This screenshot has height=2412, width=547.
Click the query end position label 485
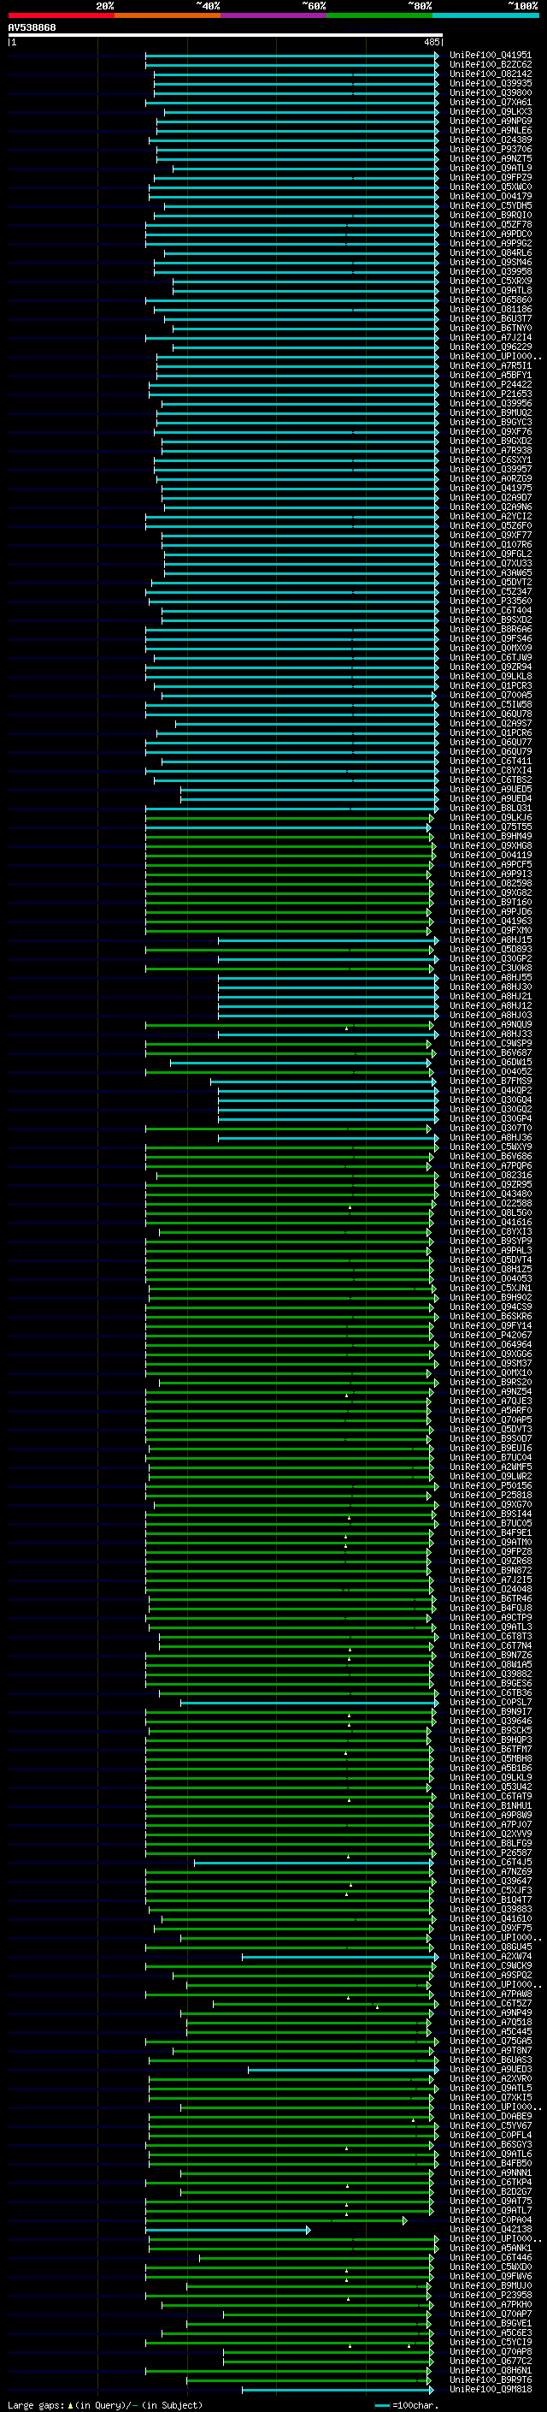pyautogui.click(x=431, y=42)
